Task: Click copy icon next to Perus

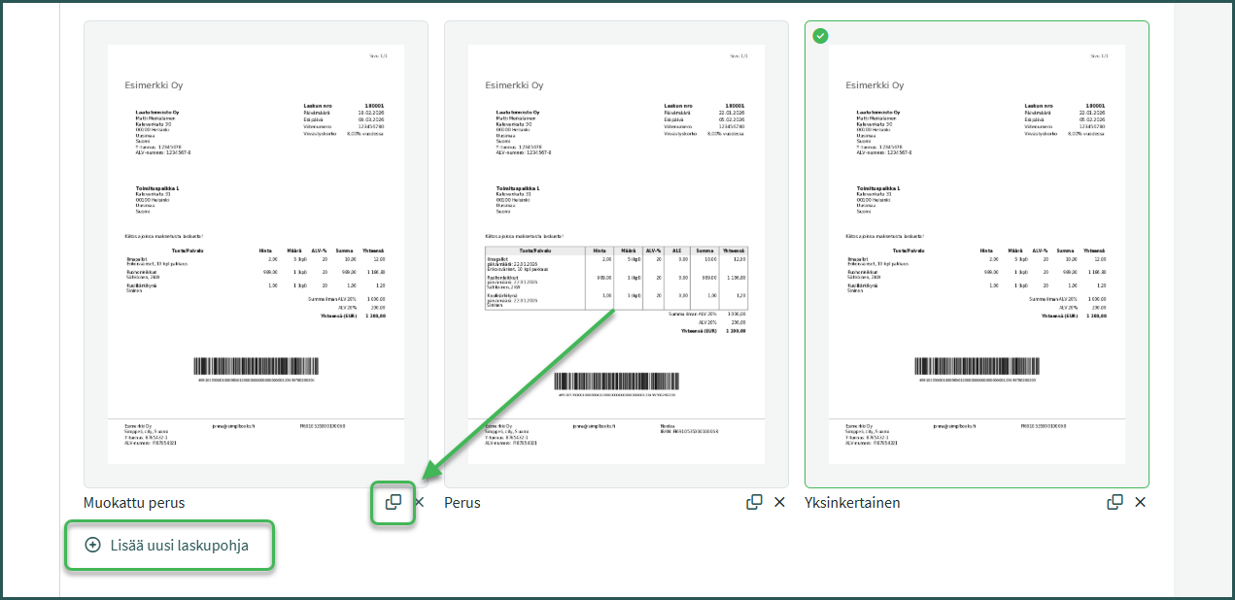Action: 754,502
